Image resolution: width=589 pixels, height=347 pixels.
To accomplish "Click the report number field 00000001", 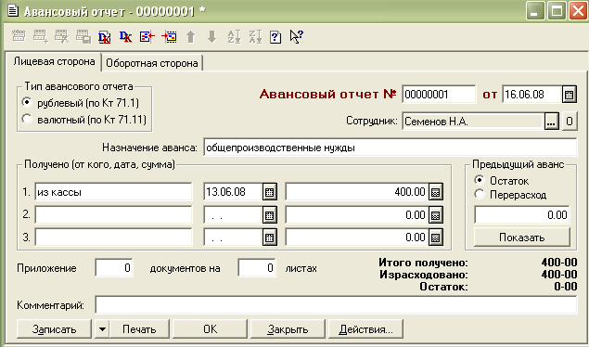I will click(x=439, y=95).
